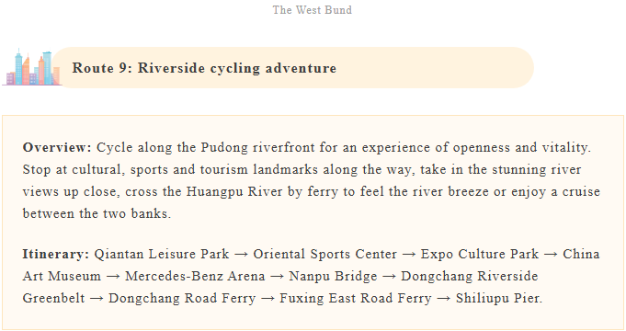Click 'The West Bund' caption
Screen dimensions: 626x331
coord(313,10)
